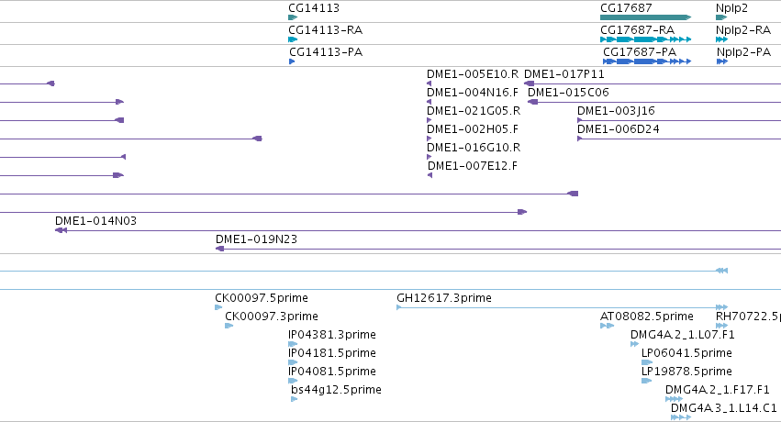The height and width of the screenshot is (422, 781).
Task: Click the CK00097.5prime EST glyph
Action: (218, 307)
